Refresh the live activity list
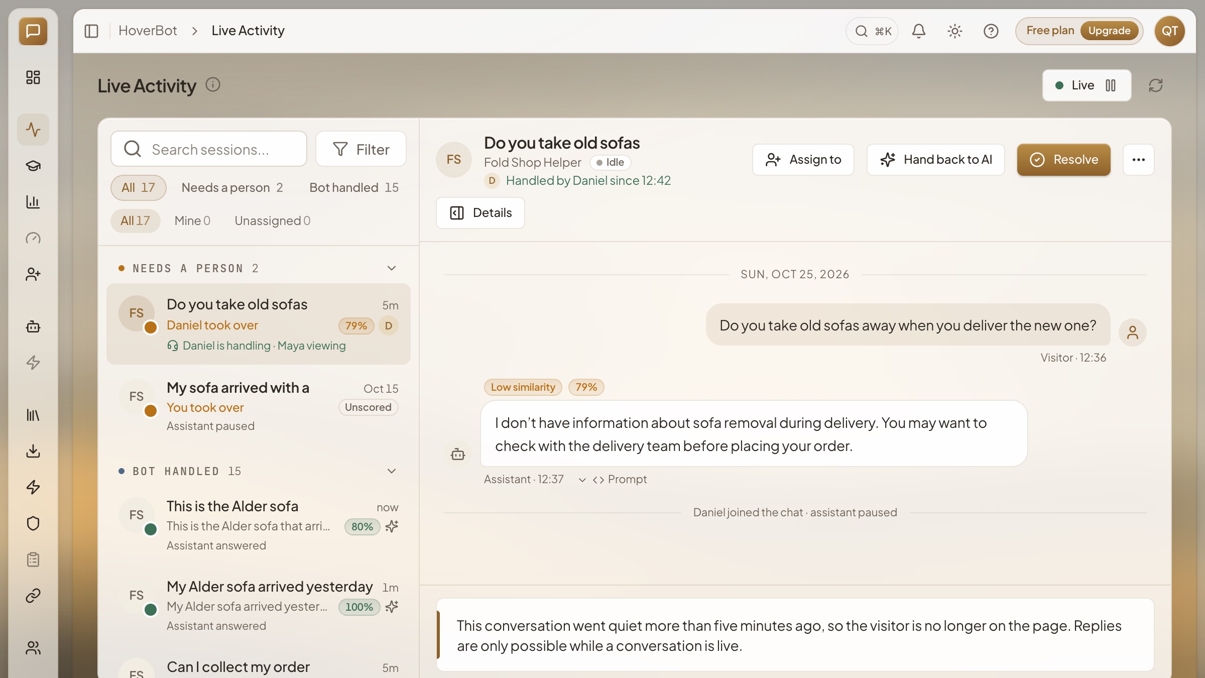 pos(1156,85)
